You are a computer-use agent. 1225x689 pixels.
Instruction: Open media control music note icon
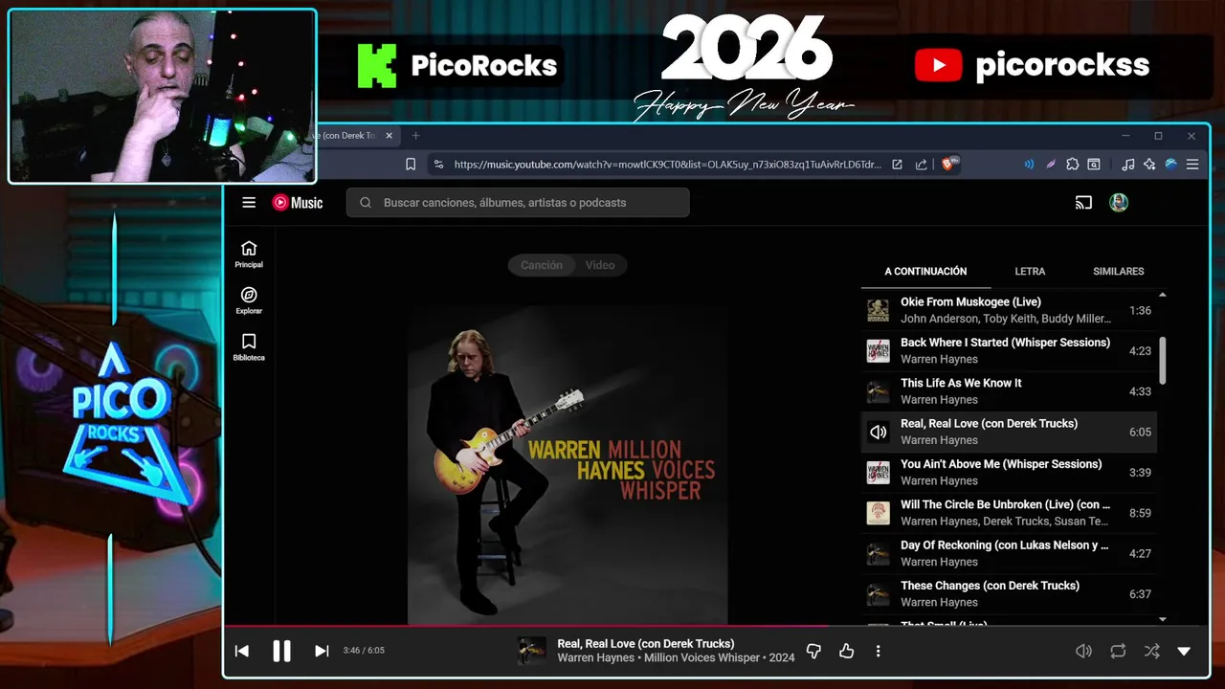[x=1127, y=165]
